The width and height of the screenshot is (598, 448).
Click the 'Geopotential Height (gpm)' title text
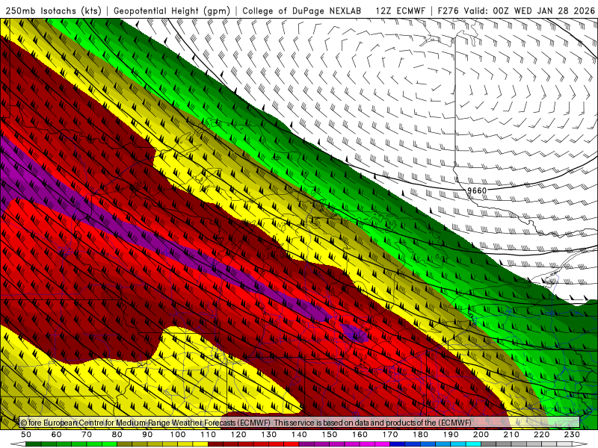click(x=172, y=11)
